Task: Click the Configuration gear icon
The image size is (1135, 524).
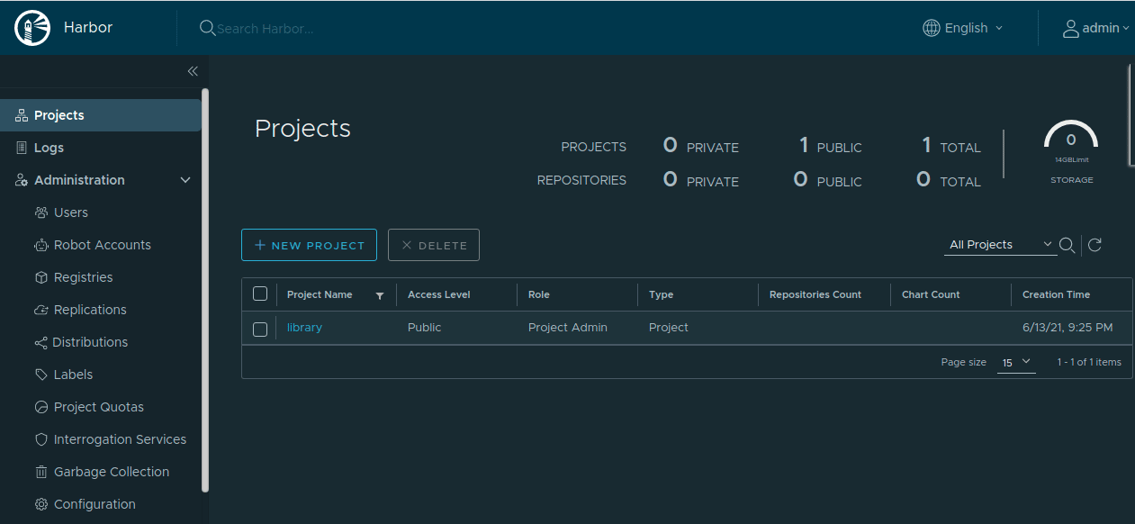Action: [41, 504]
